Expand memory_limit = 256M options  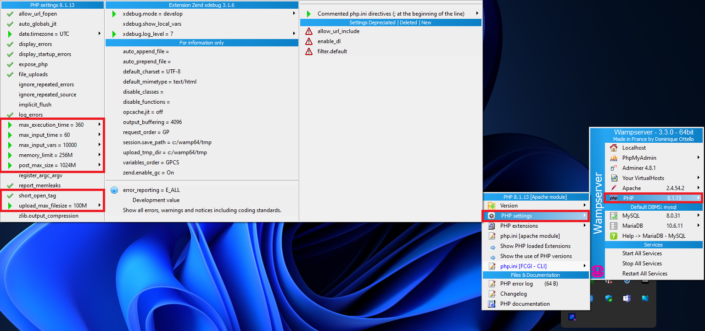(52, 155)
